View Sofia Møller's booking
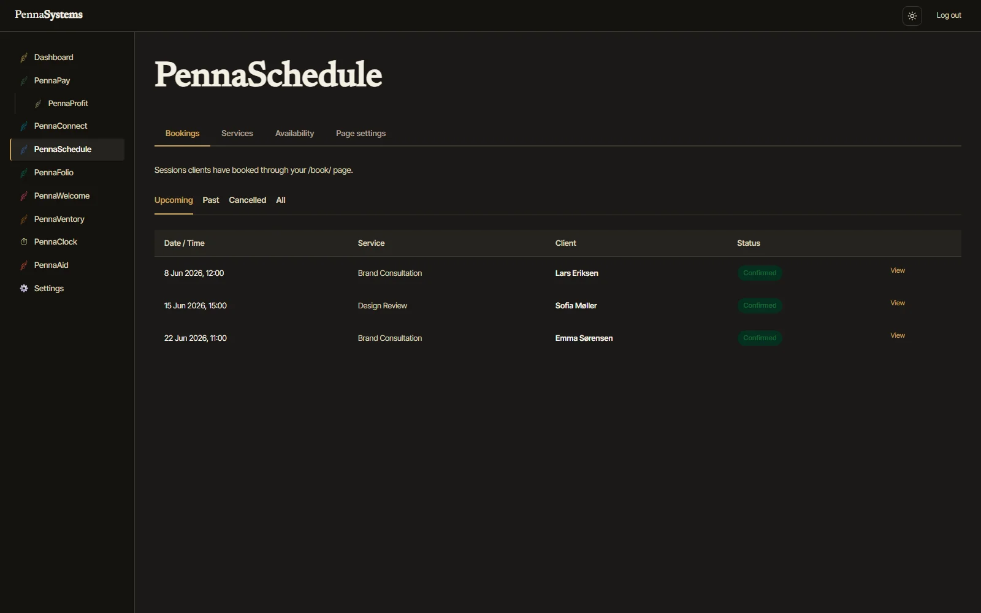 click(898, 303)
